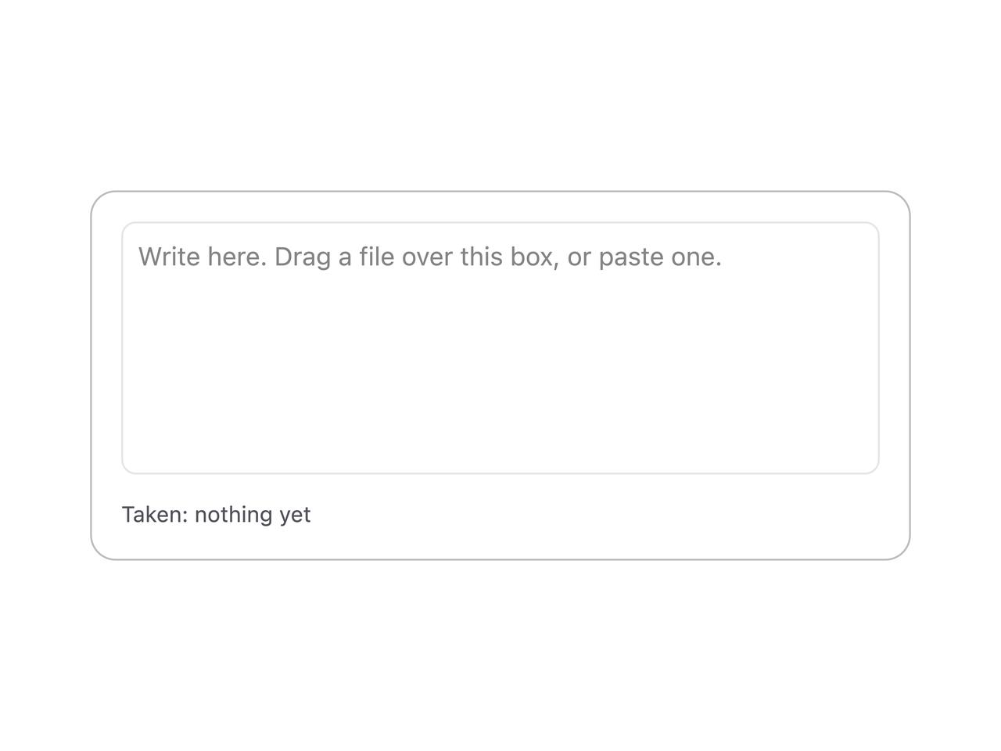Place cursor in the empty writing box
Viewport: 1001px width, 751px height.
click(500, 348)
